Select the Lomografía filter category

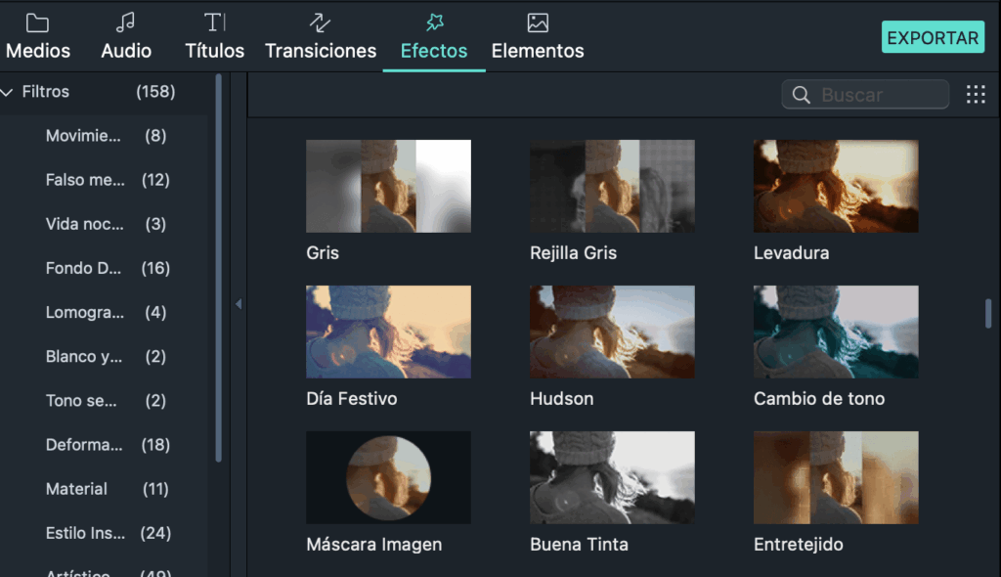[x=86, y=312]
